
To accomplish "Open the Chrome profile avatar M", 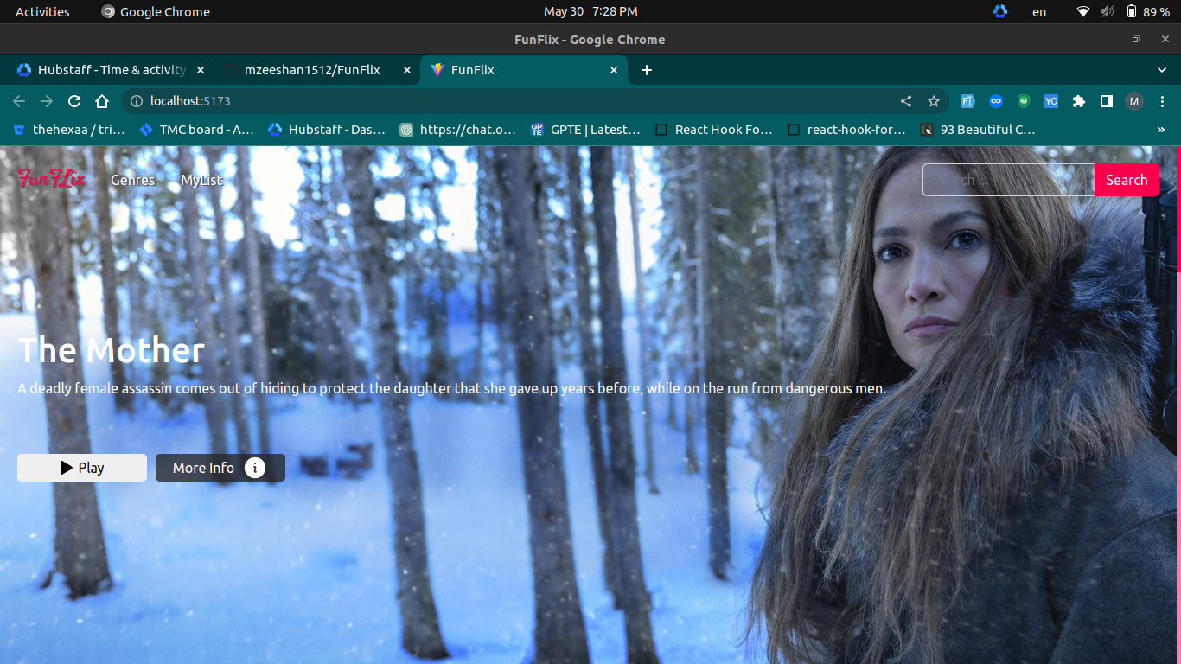I will [x=1134, y=101].
